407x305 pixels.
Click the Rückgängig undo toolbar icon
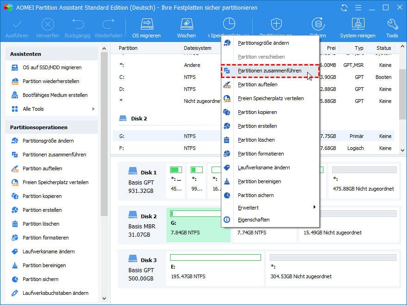78,24
